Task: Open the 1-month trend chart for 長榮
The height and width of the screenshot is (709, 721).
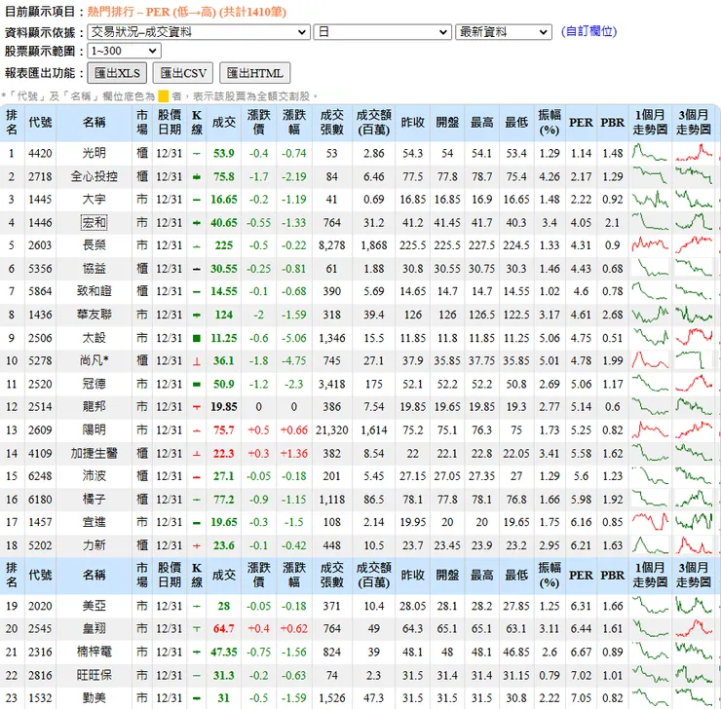Action: (x=650, y=244)
